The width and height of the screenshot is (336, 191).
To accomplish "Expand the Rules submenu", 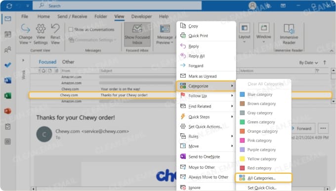I will pyautogui.click(x=206, y=136).
